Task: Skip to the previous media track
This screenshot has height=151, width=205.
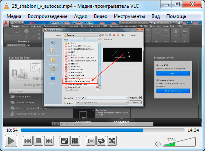Action: click(28, 141)
